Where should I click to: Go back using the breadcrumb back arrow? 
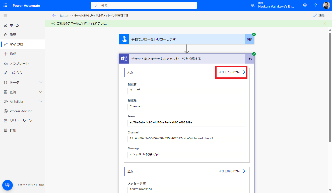pyautogui.click(x=54, y=15)
